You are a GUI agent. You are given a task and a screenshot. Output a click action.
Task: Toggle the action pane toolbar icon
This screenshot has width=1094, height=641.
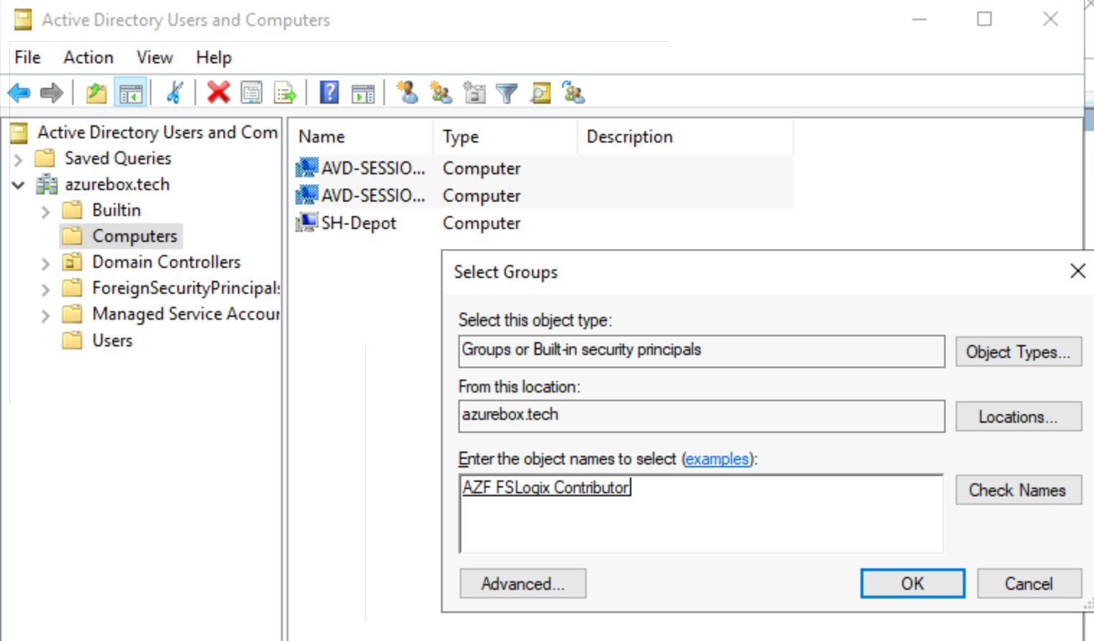point(363,93)
